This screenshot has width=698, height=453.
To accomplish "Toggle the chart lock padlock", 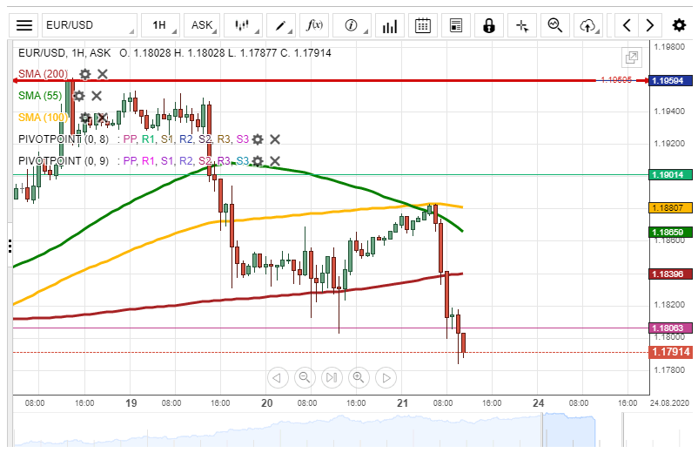I will tap(489, 25).
